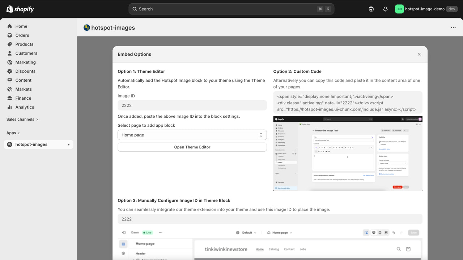Click the Image ID field under Option 1
The width and height of the screenshot is (463, 260).
coord(192,105)
